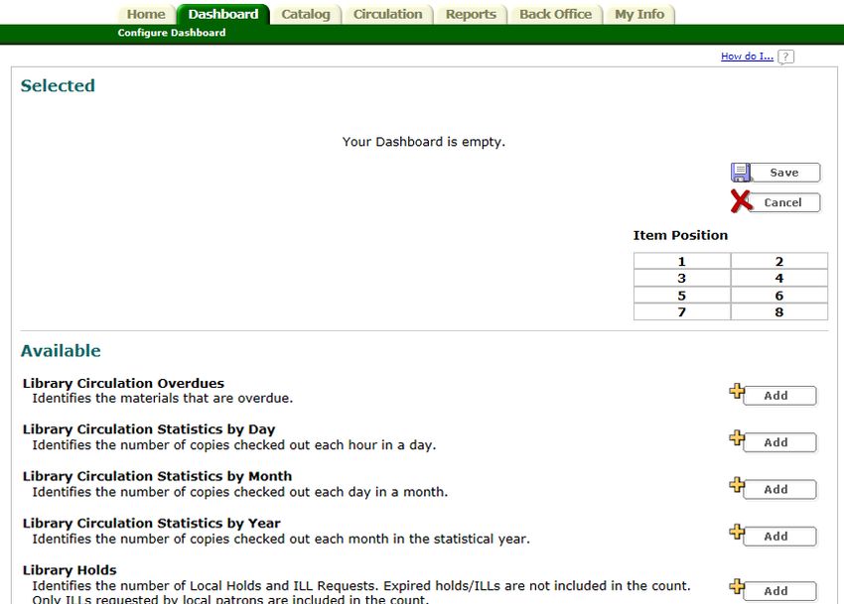This screenshot has height=604, width=844.
Task: Click Library Circulation Statistics by Month title
Action: [157, 476]
